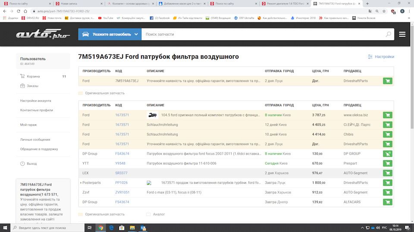Add DP GROUP 130,00 item to cart
The image size is (414, 232).
[x=388, y=154]
